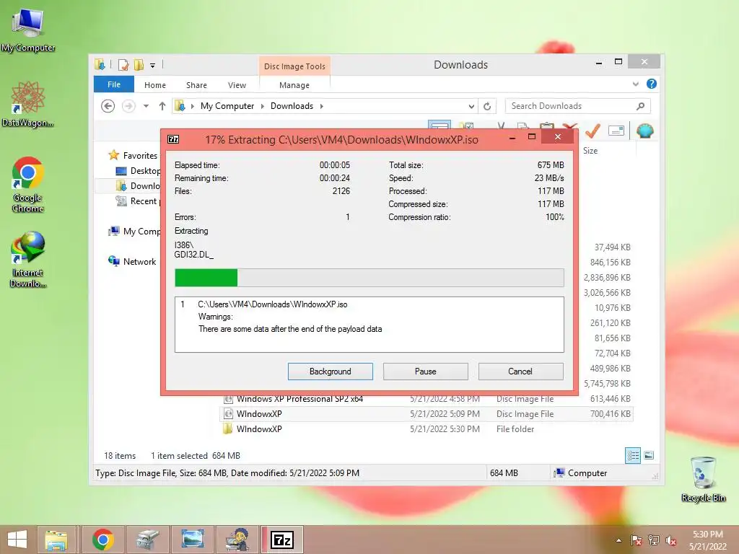Switch to Details view in Explorer

pyautogui.click(x=632, y=455)
